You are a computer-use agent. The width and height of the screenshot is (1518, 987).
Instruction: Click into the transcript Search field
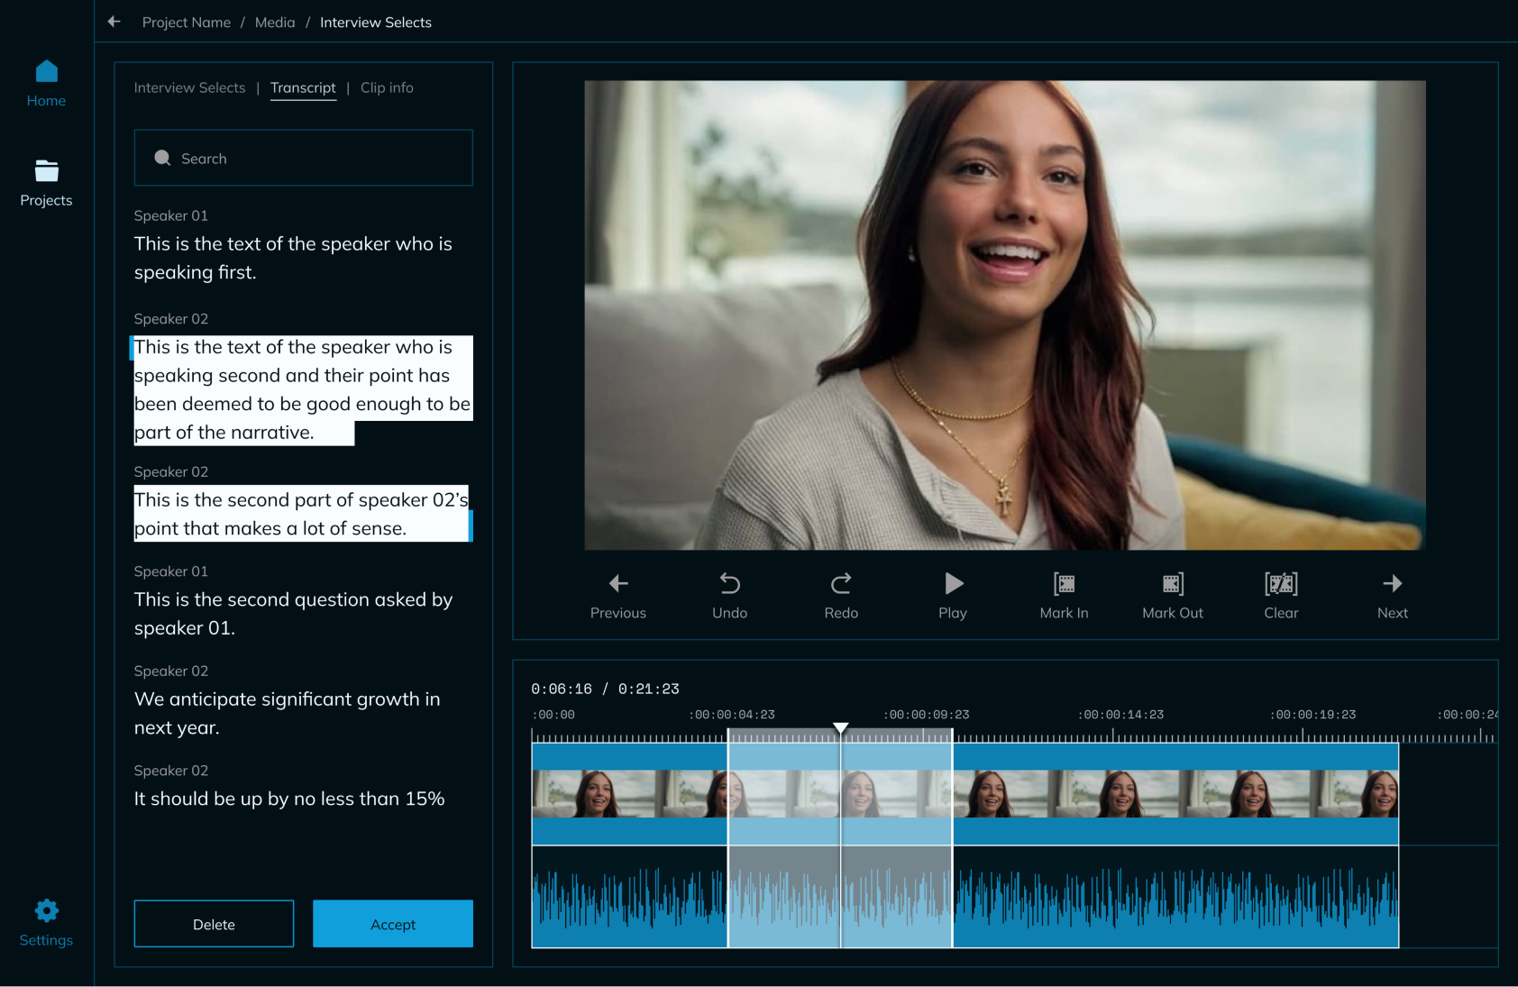303,159
